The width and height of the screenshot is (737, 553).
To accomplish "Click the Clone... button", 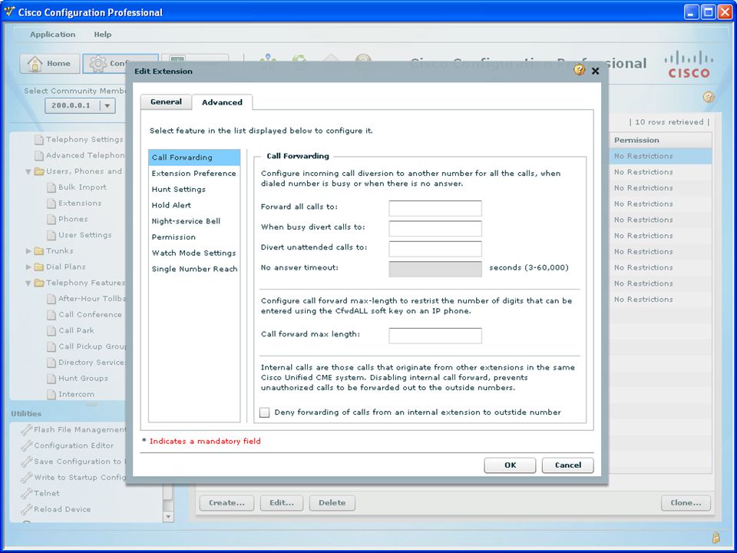I will click(686, 502).
